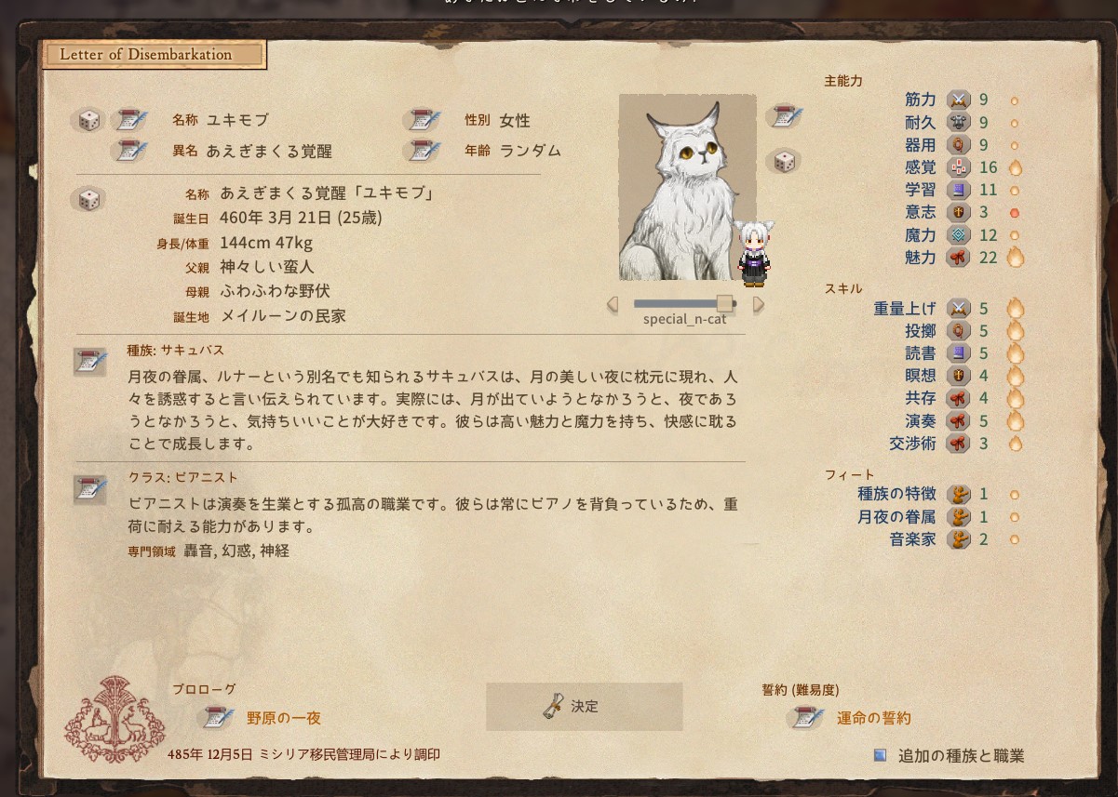Viewport: 1118px width, 797px height.
Task: Change the クラス class with its edit icon
Action: (x=91, y=488)
